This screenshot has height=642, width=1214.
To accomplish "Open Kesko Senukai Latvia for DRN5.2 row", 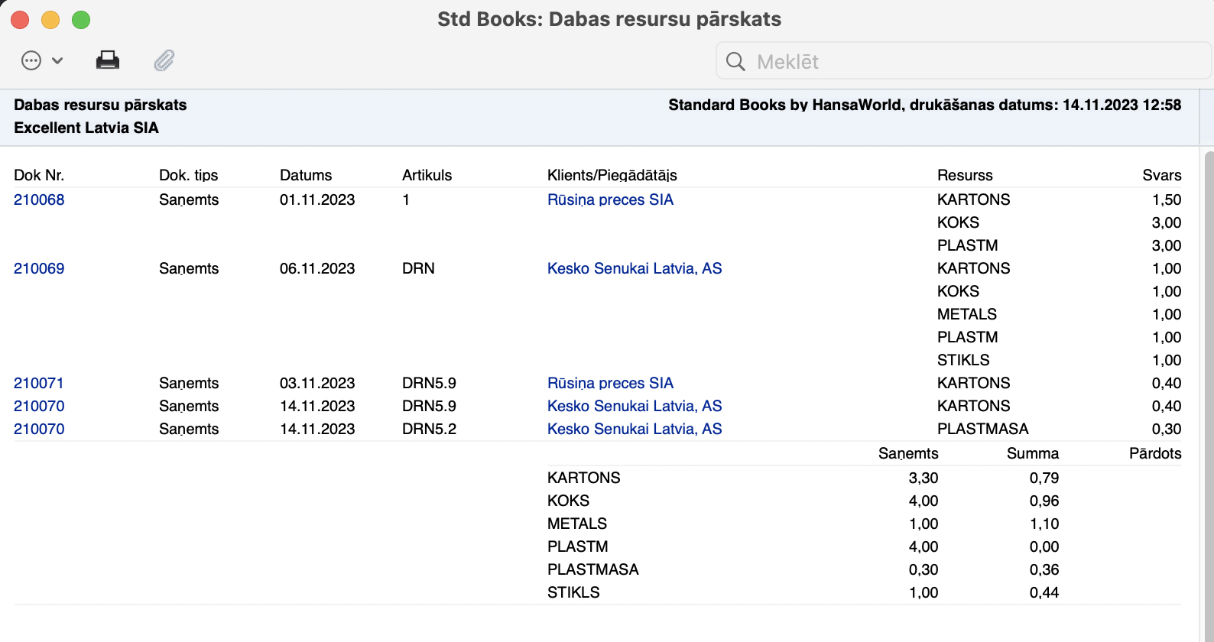I will tap(635, 429).
